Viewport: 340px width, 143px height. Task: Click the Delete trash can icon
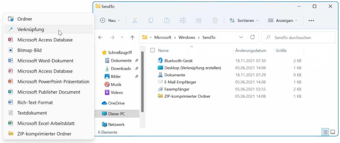(x=215, y=21)
